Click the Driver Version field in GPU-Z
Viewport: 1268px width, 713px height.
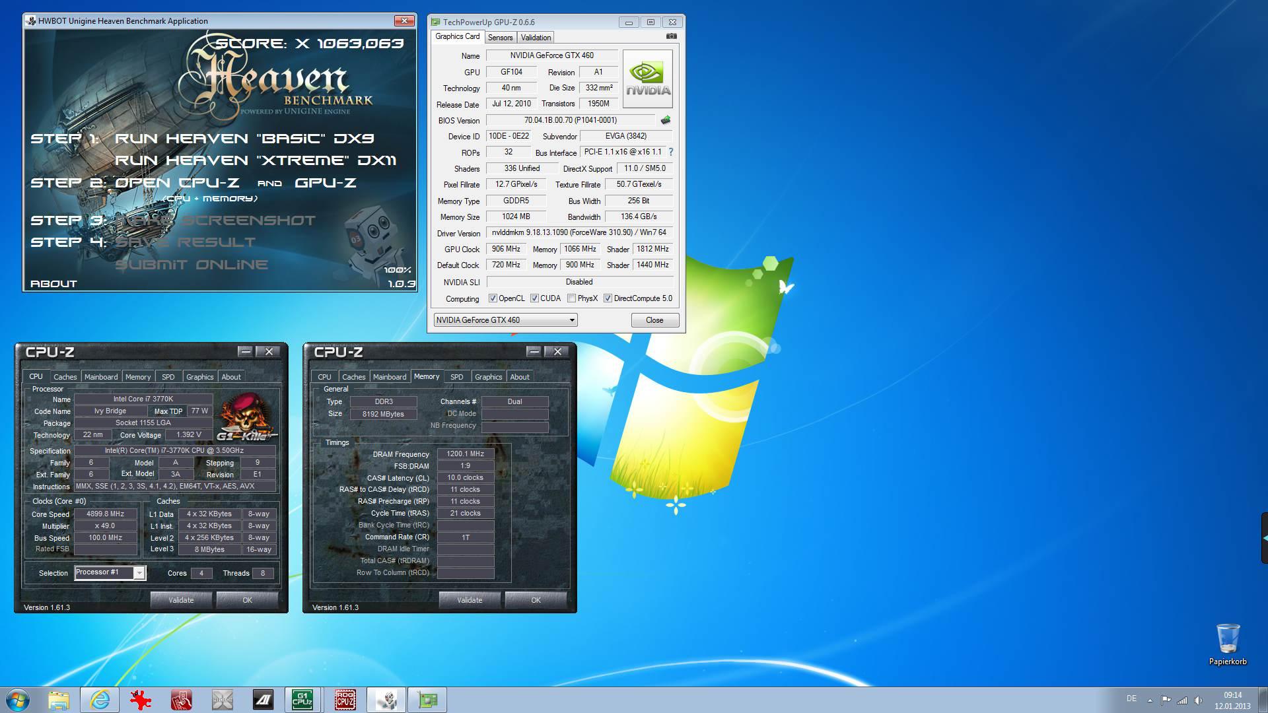(x=579, y=232)
